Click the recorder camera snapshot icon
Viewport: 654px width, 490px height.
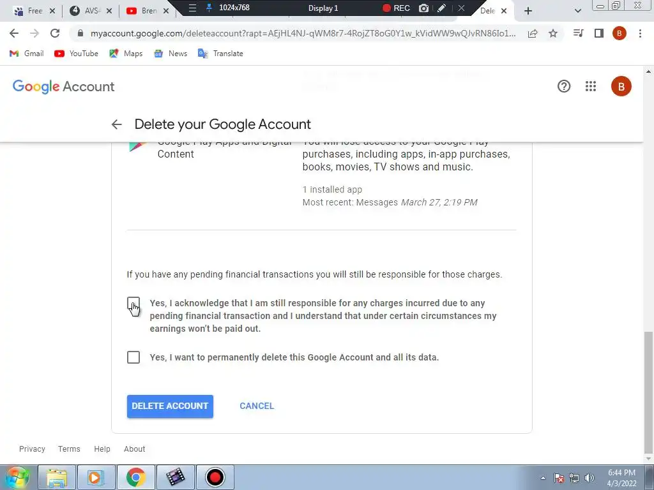pos(424,8)
